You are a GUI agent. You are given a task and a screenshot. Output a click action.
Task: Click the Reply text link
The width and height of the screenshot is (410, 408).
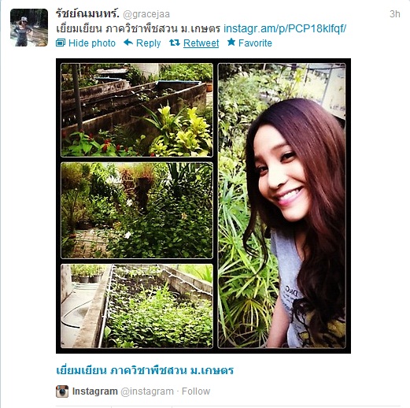point(149,43)
